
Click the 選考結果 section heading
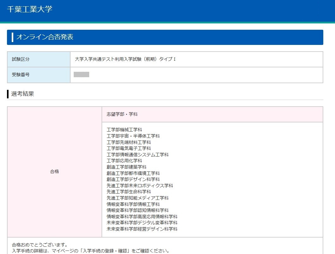22,94
